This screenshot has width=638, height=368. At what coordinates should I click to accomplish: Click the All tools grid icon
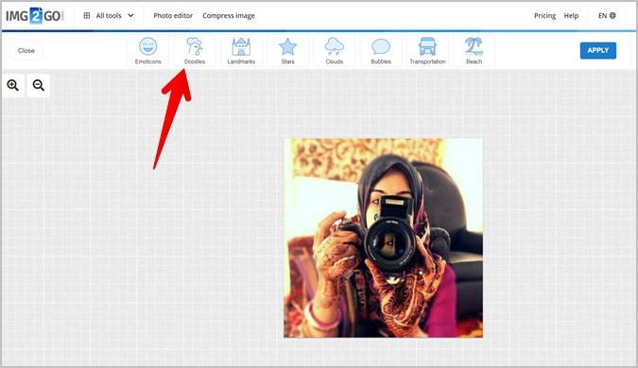(x=87, y=15)
